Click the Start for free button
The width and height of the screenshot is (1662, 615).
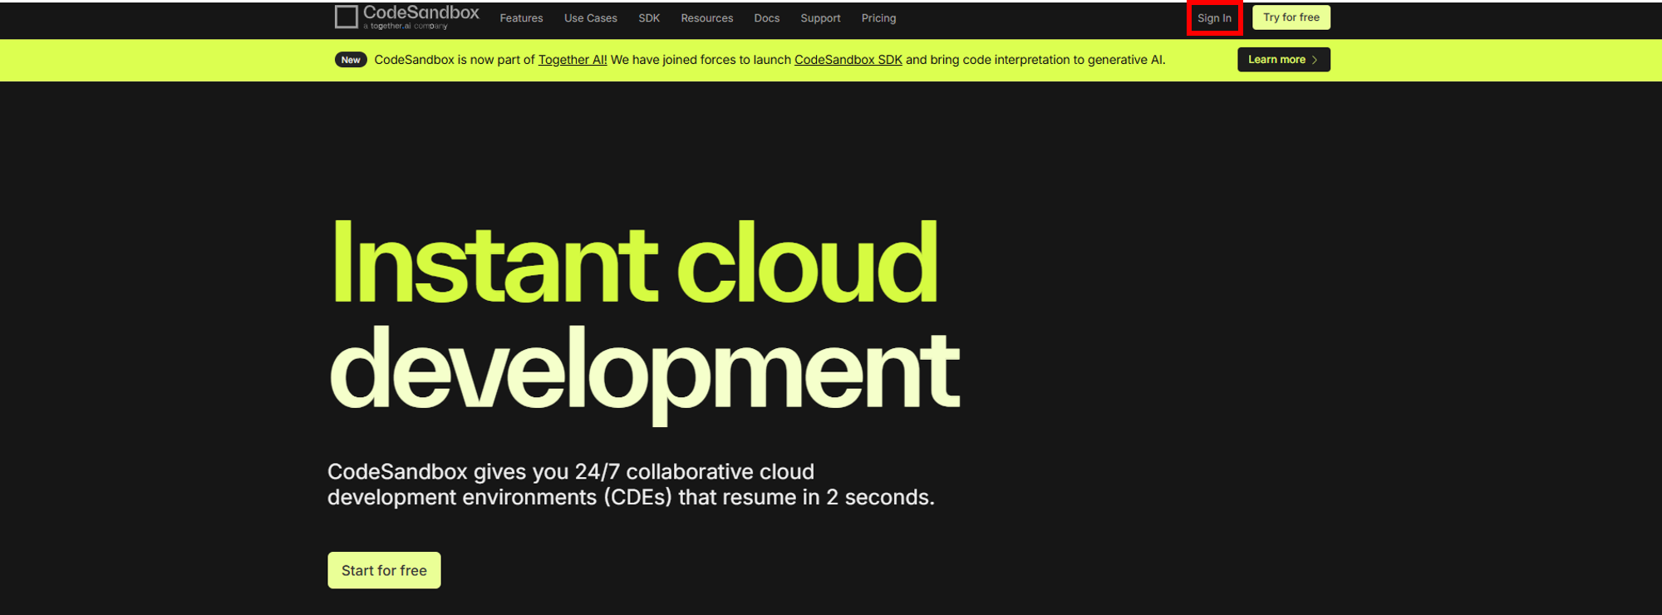(x=384, y=570)
